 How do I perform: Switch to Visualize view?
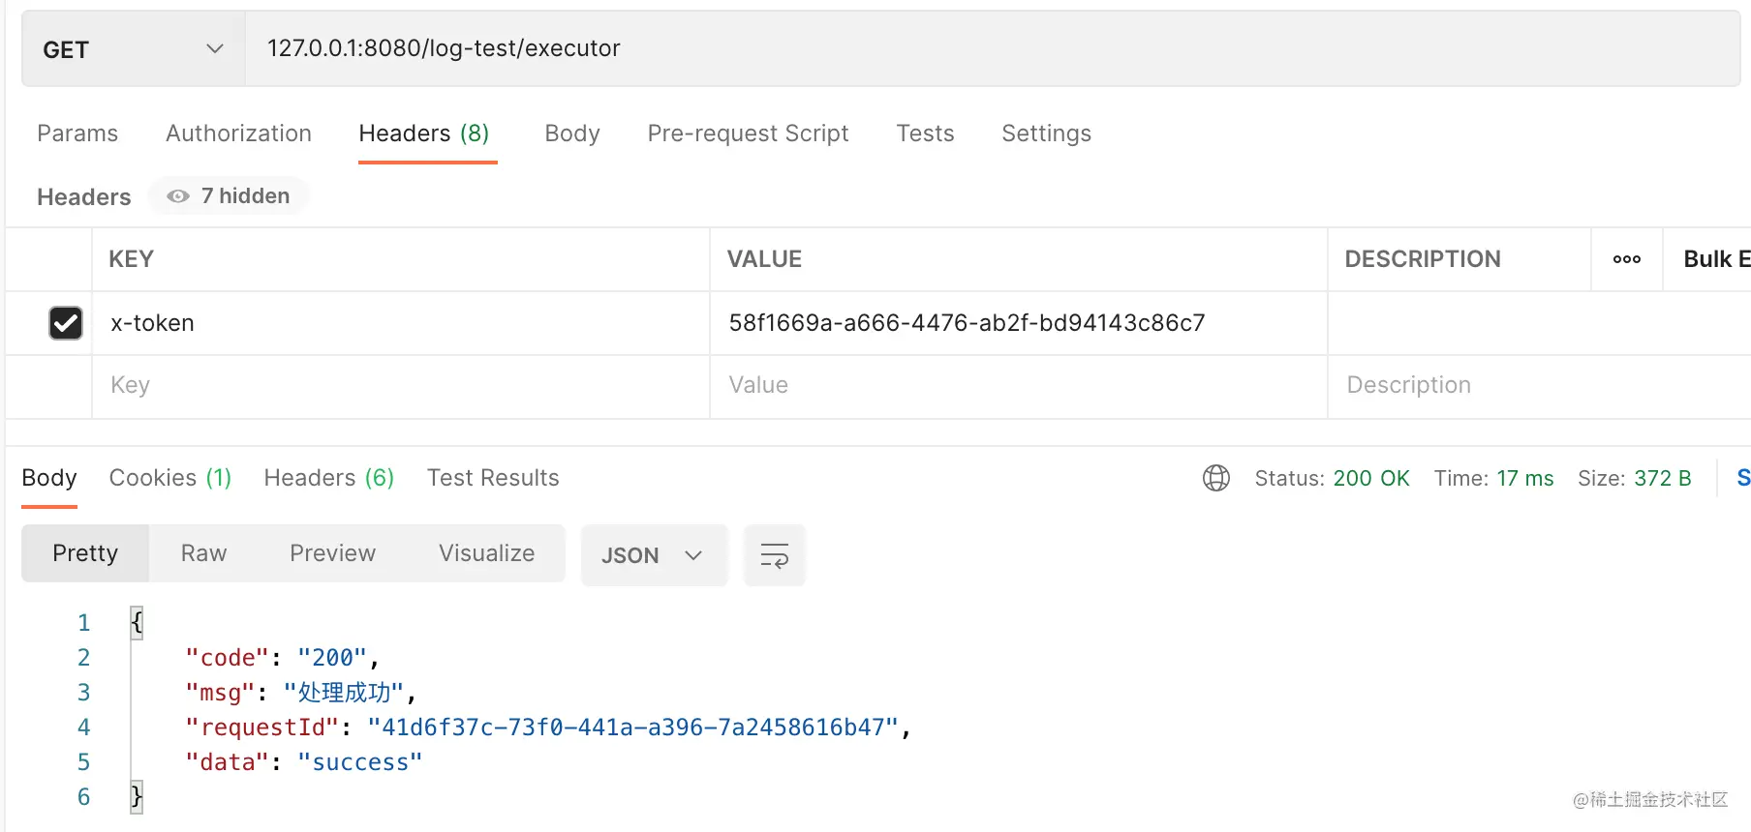click(x=486, y=553)
